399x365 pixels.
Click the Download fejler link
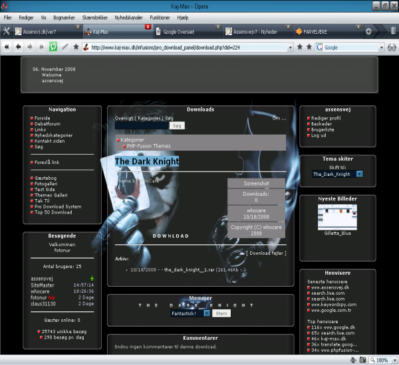(266, 253)
